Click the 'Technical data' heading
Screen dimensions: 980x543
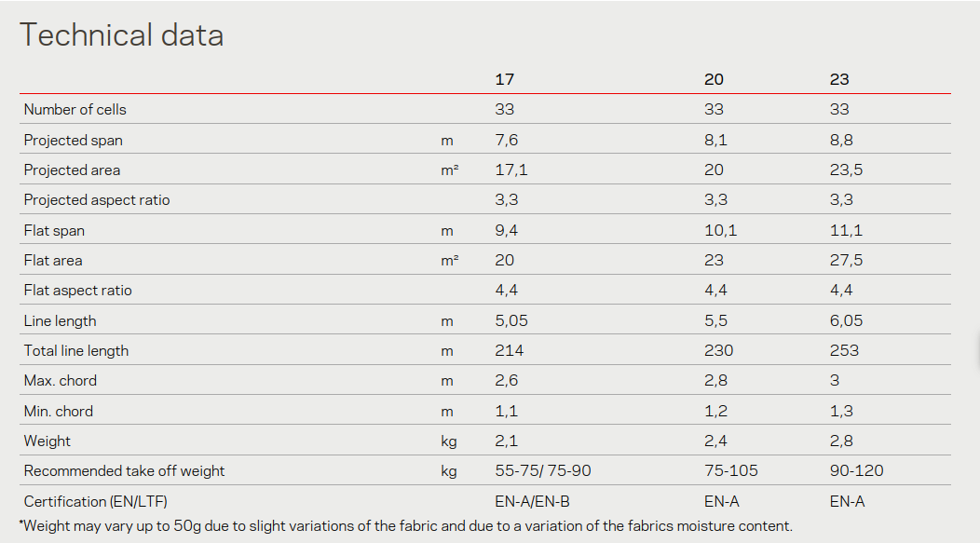coord(121,35)
